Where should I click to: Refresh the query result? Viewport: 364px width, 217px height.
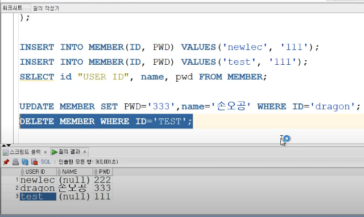[25, 162]
